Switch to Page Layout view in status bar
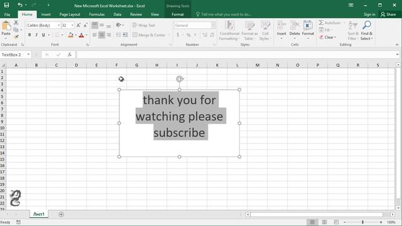 click(324, 222)
